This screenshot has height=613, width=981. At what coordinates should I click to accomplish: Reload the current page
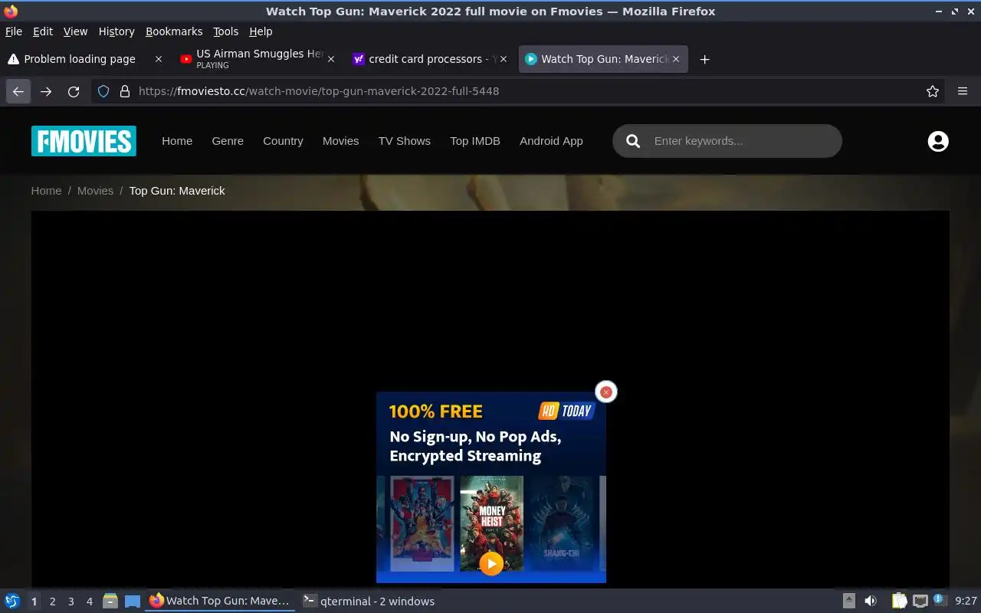coord(74,91)
